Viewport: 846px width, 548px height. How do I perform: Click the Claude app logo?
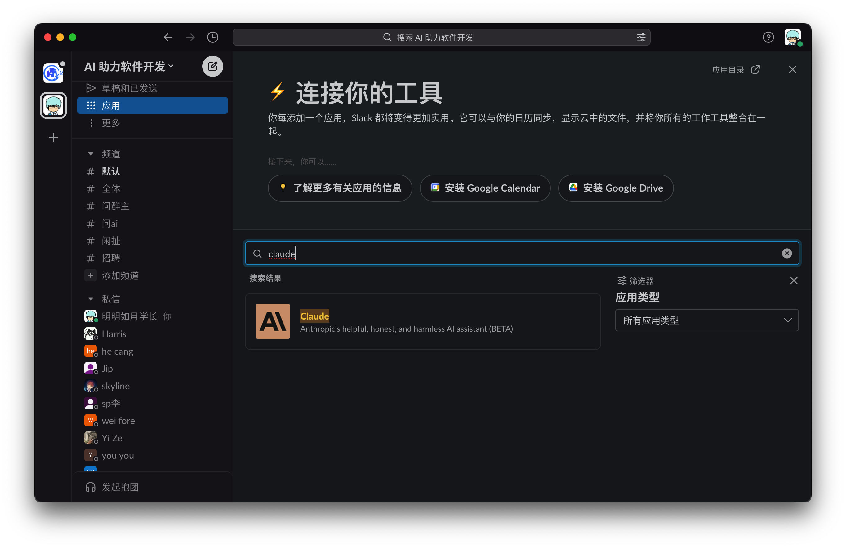273,321
